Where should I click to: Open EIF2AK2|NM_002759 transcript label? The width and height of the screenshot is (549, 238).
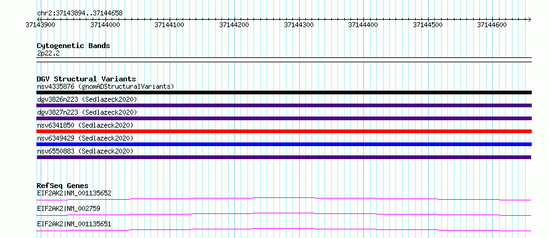(68, 208)
